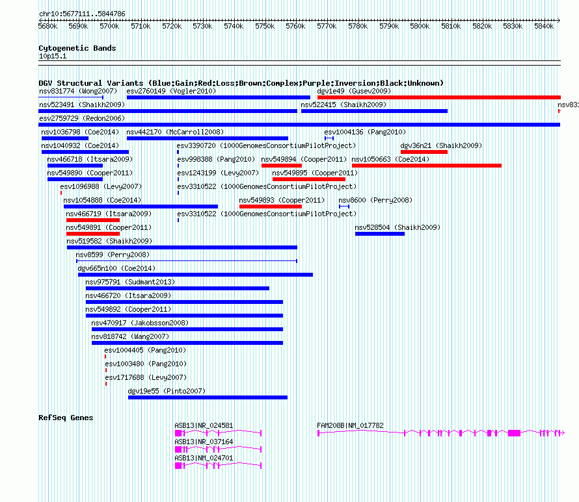Select the esv1243199 (Levy2007) label
The image size is (579, 502).
218,173
